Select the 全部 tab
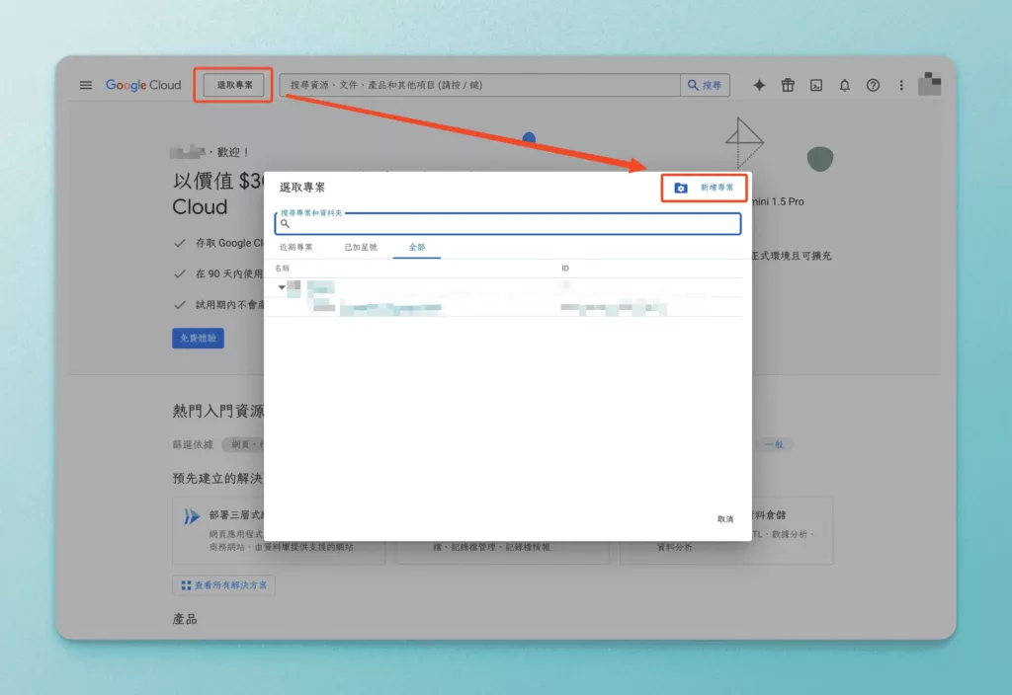 [x=417, y=247]
